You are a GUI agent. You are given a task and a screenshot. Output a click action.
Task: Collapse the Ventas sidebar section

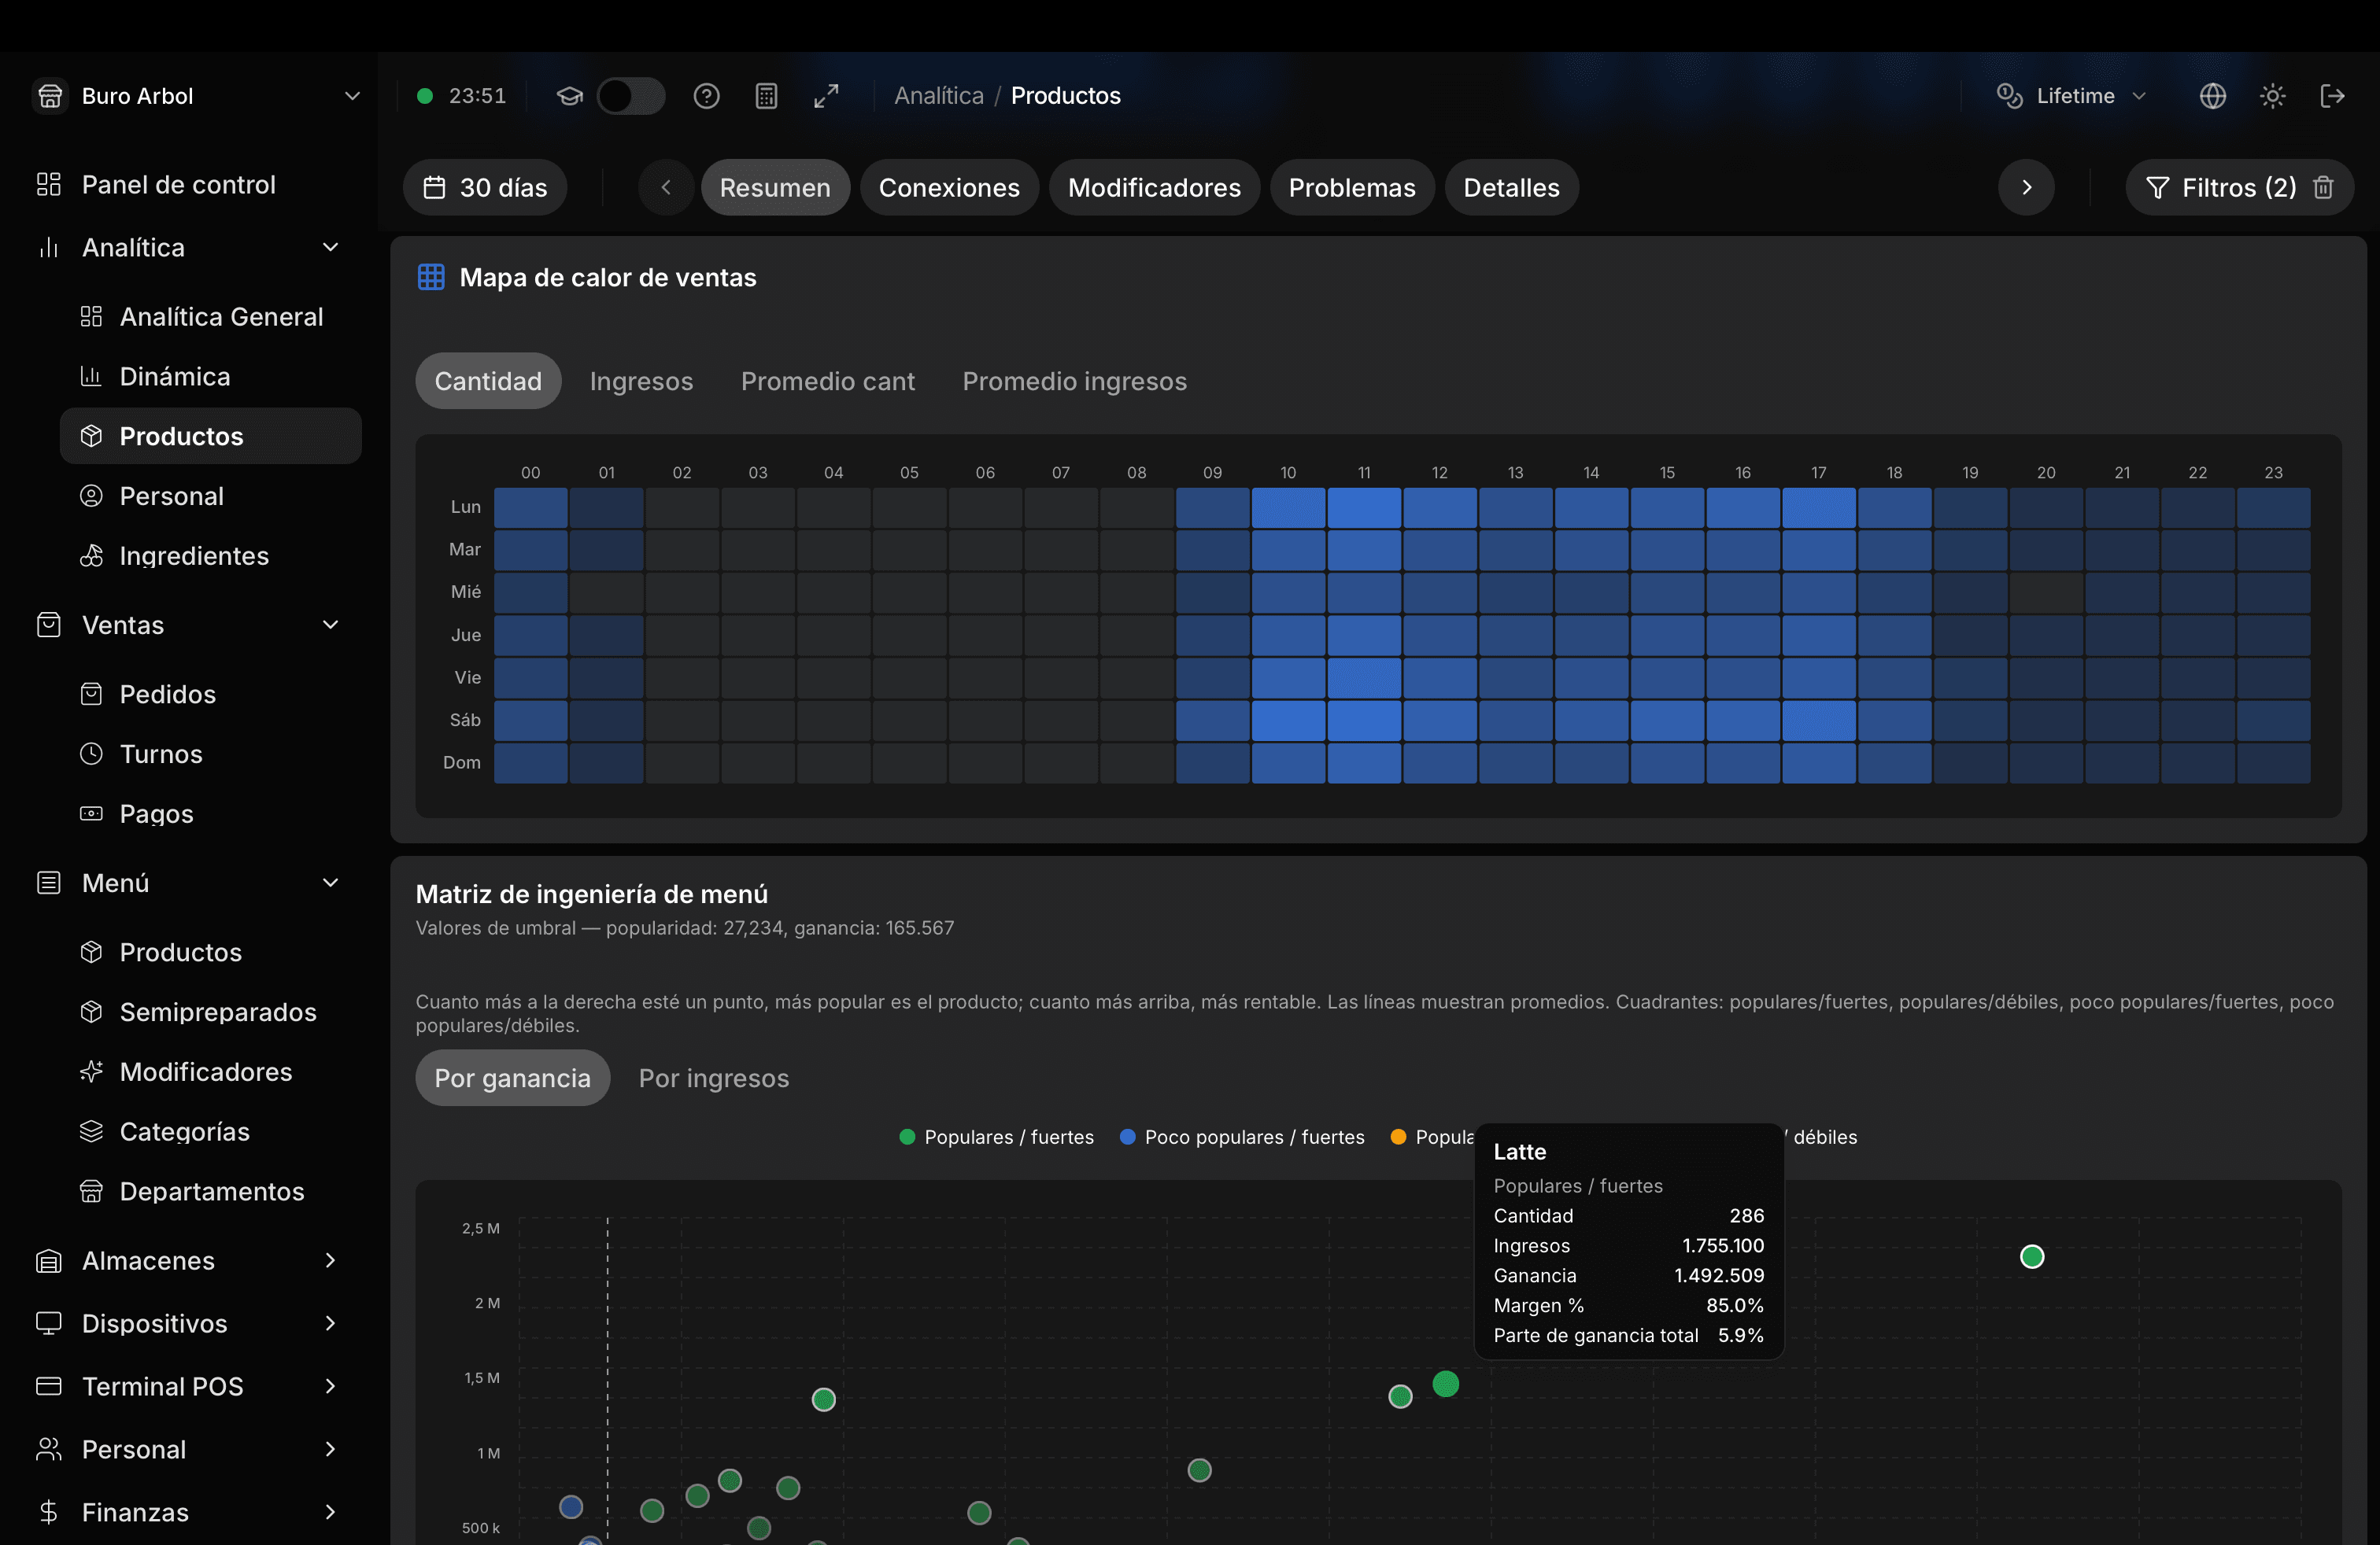point(331,625)
